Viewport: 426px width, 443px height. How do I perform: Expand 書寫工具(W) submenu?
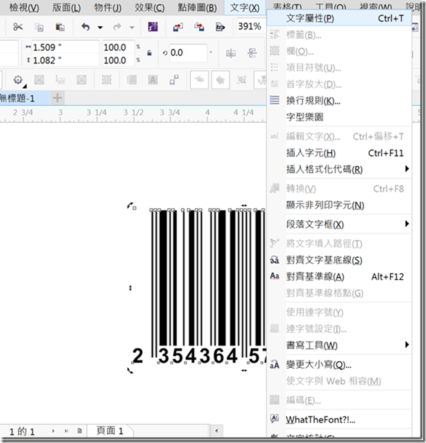pos(339,345)
